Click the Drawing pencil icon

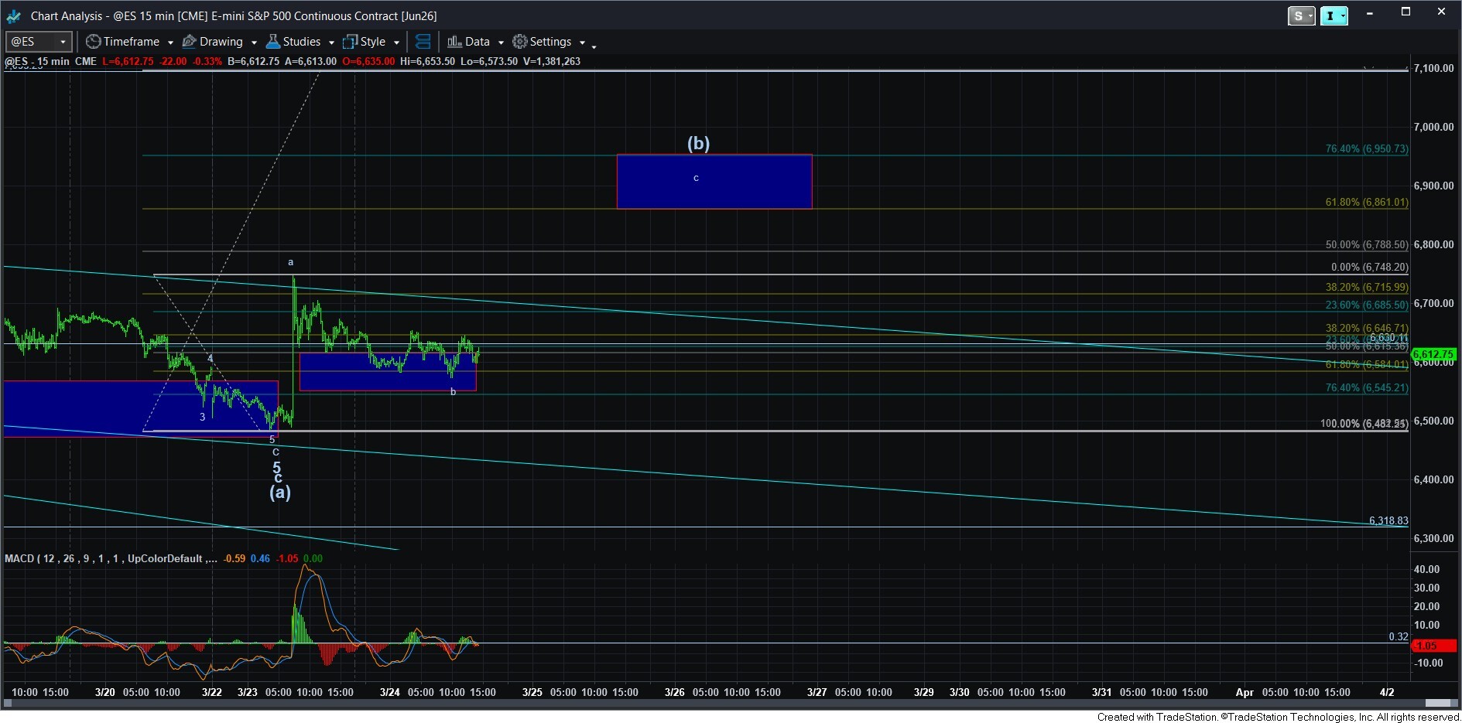[189, 42]
